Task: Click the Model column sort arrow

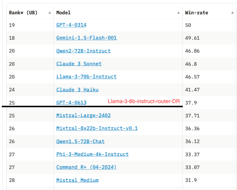Action: [x=179, y=13]
